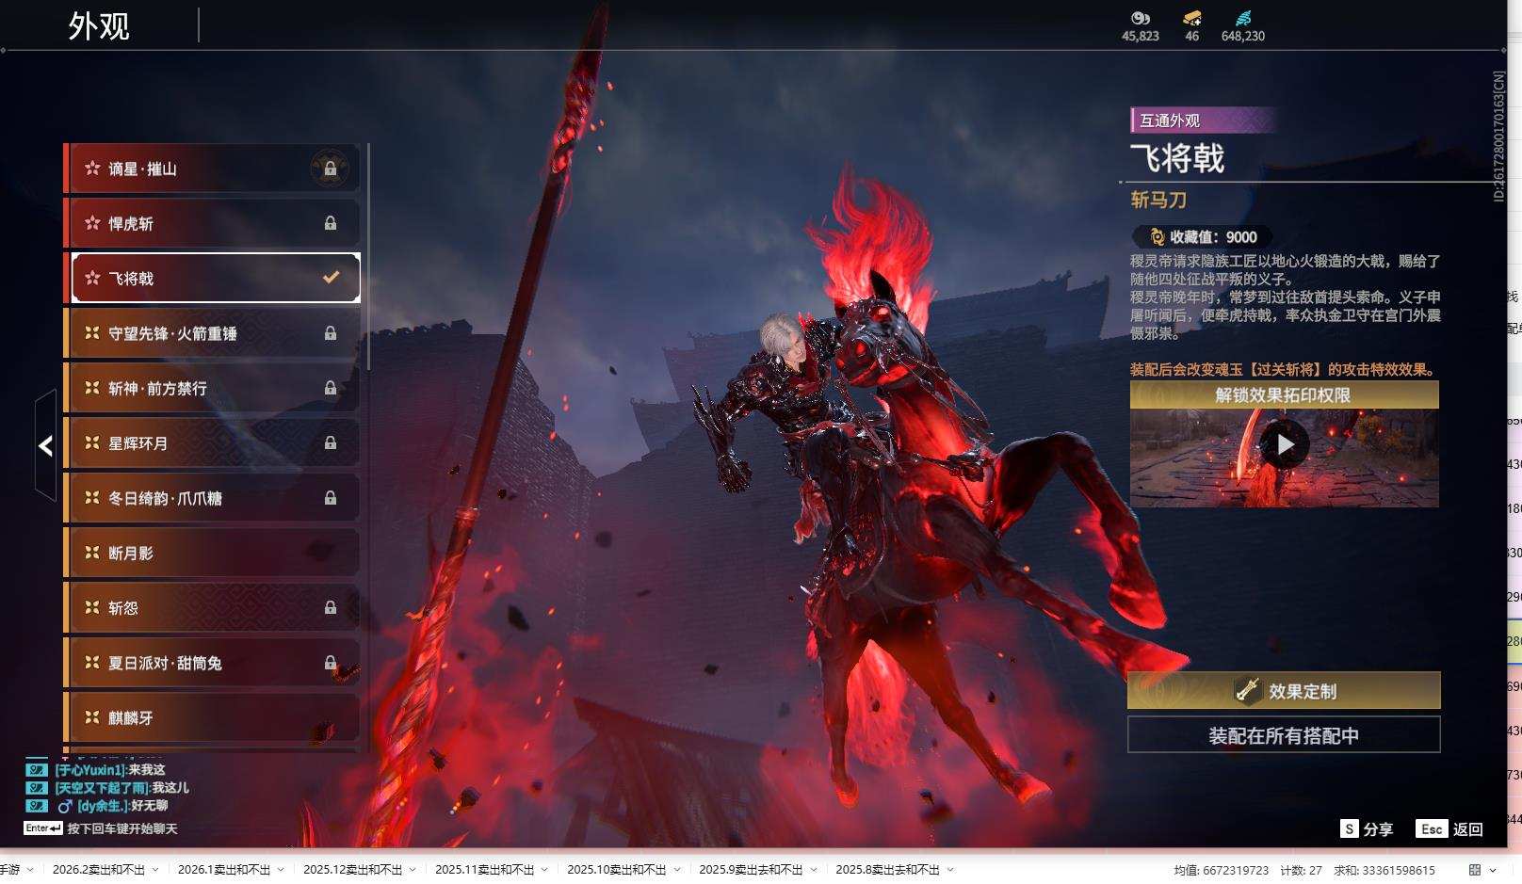
Task: Click the silver coin currency icon above 45,823
Action: coord(1141,18)
